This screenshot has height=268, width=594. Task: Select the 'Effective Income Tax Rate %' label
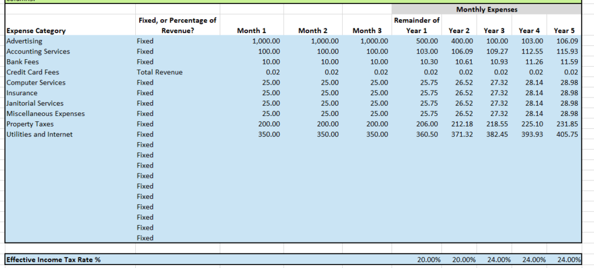(x=53, y=260)
